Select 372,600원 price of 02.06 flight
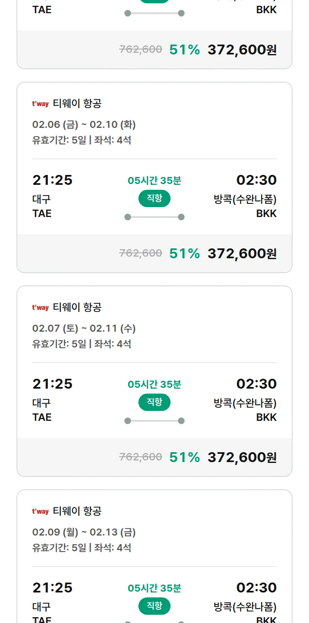The width and height of the screenshot is (309, 623). tap(242, 253)
